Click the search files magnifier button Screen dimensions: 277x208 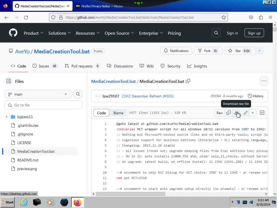[x=78, y=94]
